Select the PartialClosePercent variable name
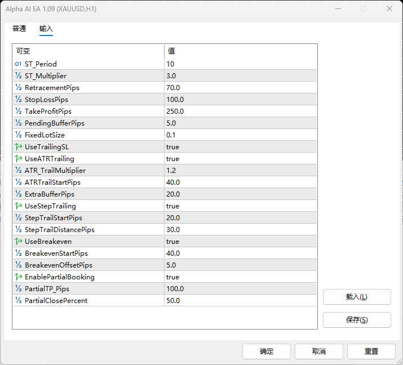Image resolution: width=403 pixels, height=365 pixels. click(56, 300)
